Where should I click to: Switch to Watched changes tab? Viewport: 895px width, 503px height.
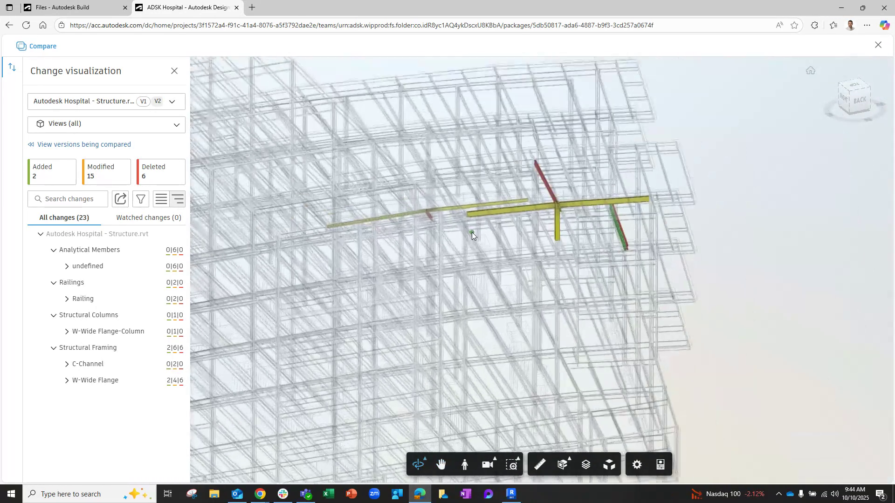tap(148, 218)
